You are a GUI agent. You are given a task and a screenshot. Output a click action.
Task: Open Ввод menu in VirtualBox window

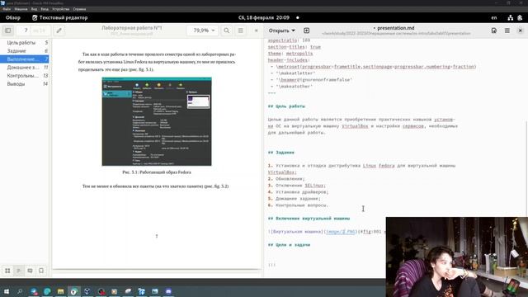click(45, 9)
